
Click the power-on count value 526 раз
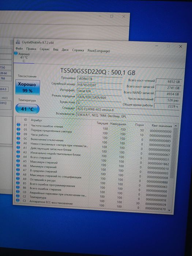[167, 100]
